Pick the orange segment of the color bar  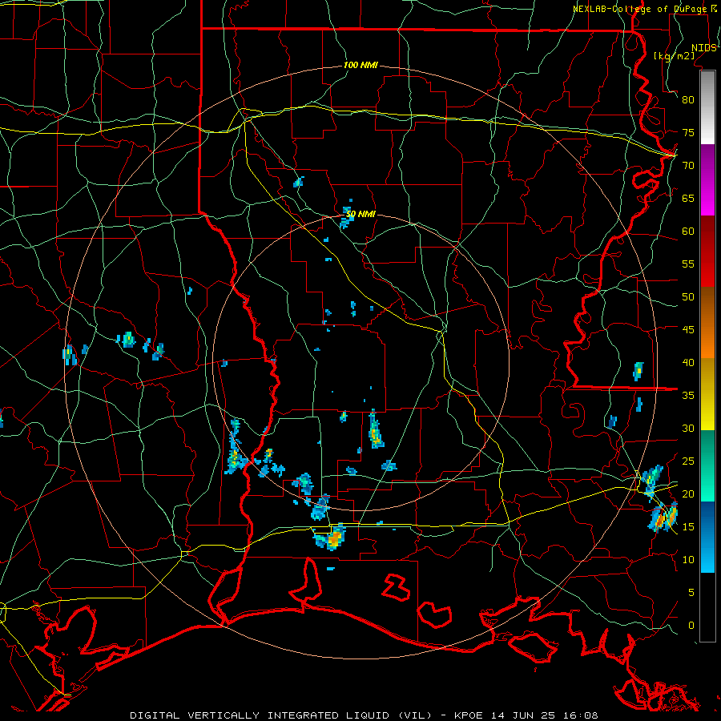coord(707,323)
